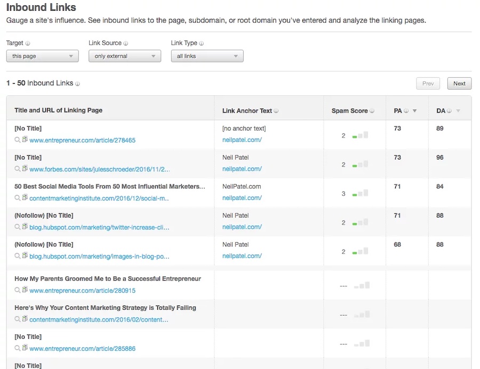
Task: Open the www.entrepreneur.com/article/280915 link
Action: [82, 291]
